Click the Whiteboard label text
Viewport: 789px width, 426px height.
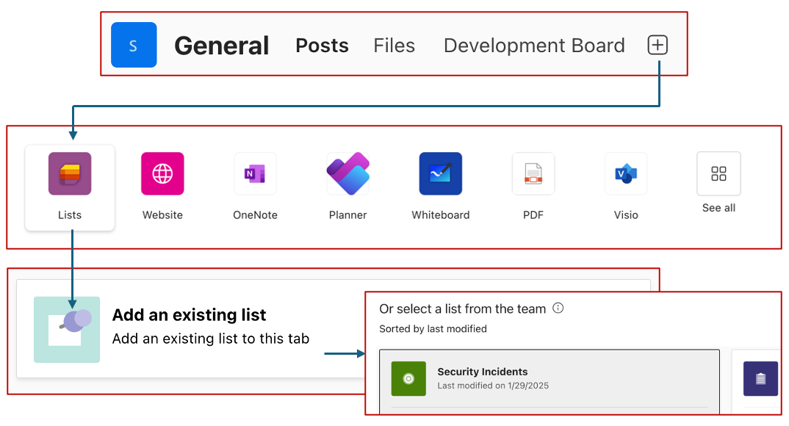coord(440,214)
